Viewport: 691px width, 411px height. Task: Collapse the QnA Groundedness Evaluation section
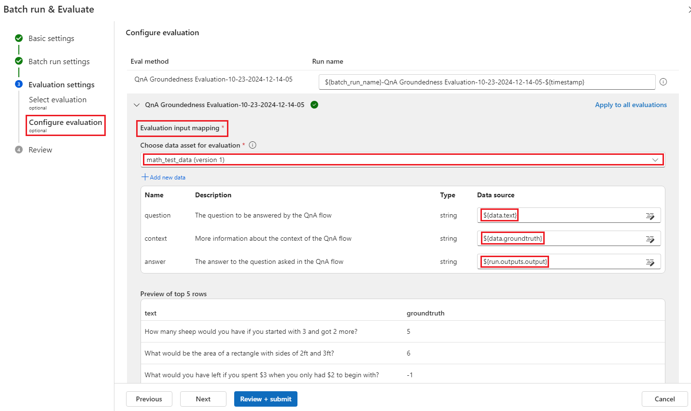pos(137,105)
